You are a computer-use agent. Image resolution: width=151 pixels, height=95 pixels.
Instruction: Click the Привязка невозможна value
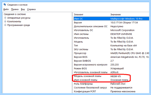coord(123,91)
